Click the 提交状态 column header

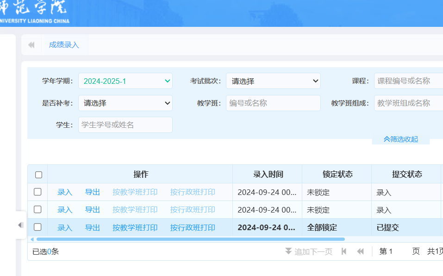(407, 174)
